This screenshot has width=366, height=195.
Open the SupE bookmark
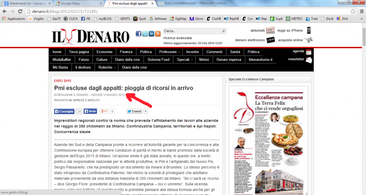pos(276,19)
